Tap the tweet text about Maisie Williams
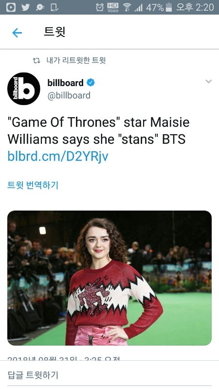Viewport: 219px width, 389px height. tap(99, 131)
